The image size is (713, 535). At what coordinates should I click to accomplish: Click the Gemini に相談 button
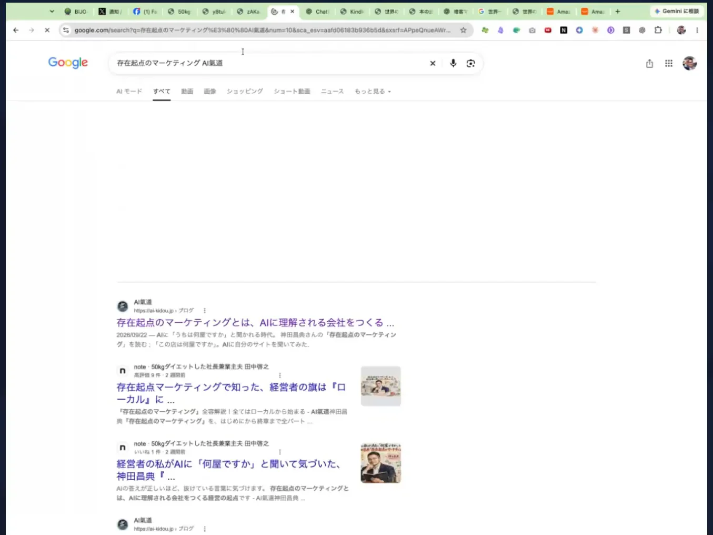tap(677, 11)
